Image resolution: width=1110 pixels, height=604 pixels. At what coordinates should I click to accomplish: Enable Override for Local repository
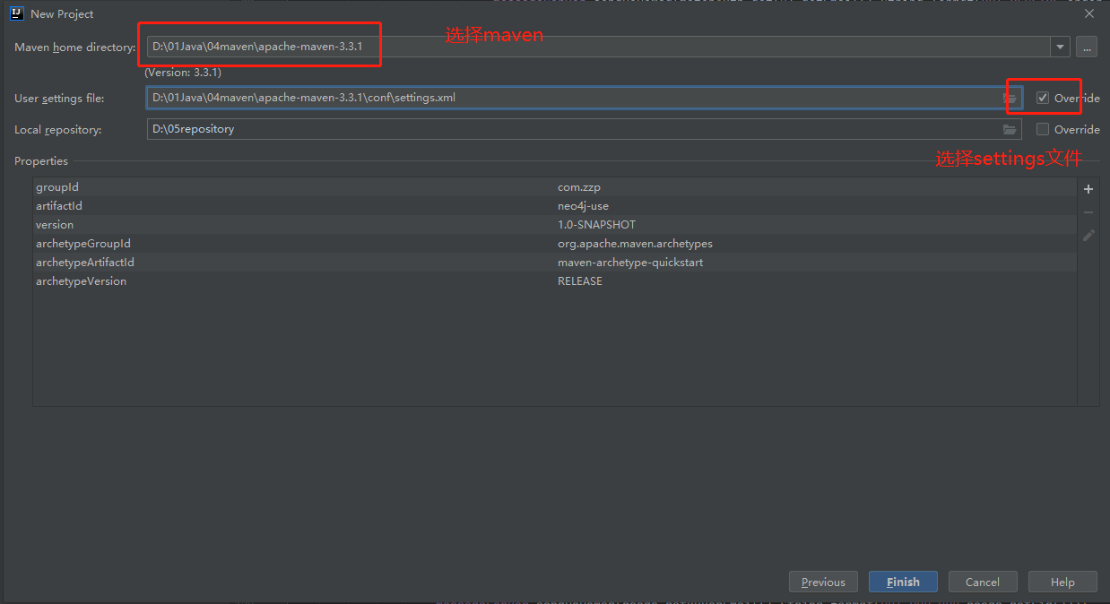coord(1043,129)
